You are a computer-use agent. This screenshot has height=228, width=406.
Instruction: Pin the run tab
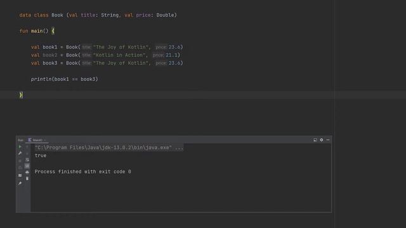20,183
